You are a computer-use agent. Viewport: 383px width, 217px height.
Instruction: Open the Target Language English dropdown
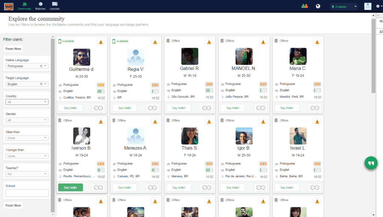[27, 84]
